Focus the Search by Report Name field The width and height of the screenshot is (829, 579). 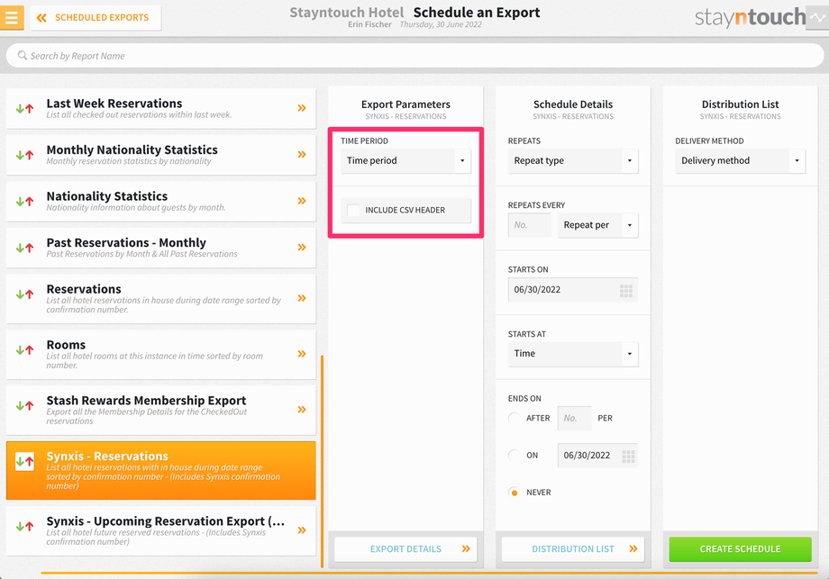[x=415, y=56]
